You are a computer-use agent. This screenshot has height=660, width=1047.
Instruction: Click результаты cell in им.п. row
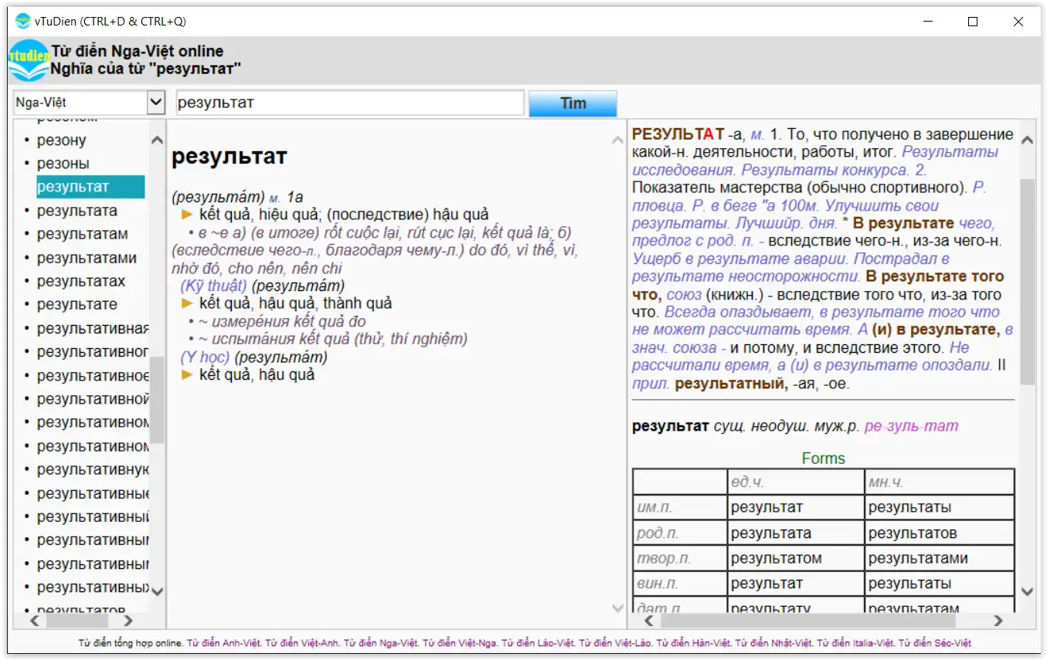[909, 507]
